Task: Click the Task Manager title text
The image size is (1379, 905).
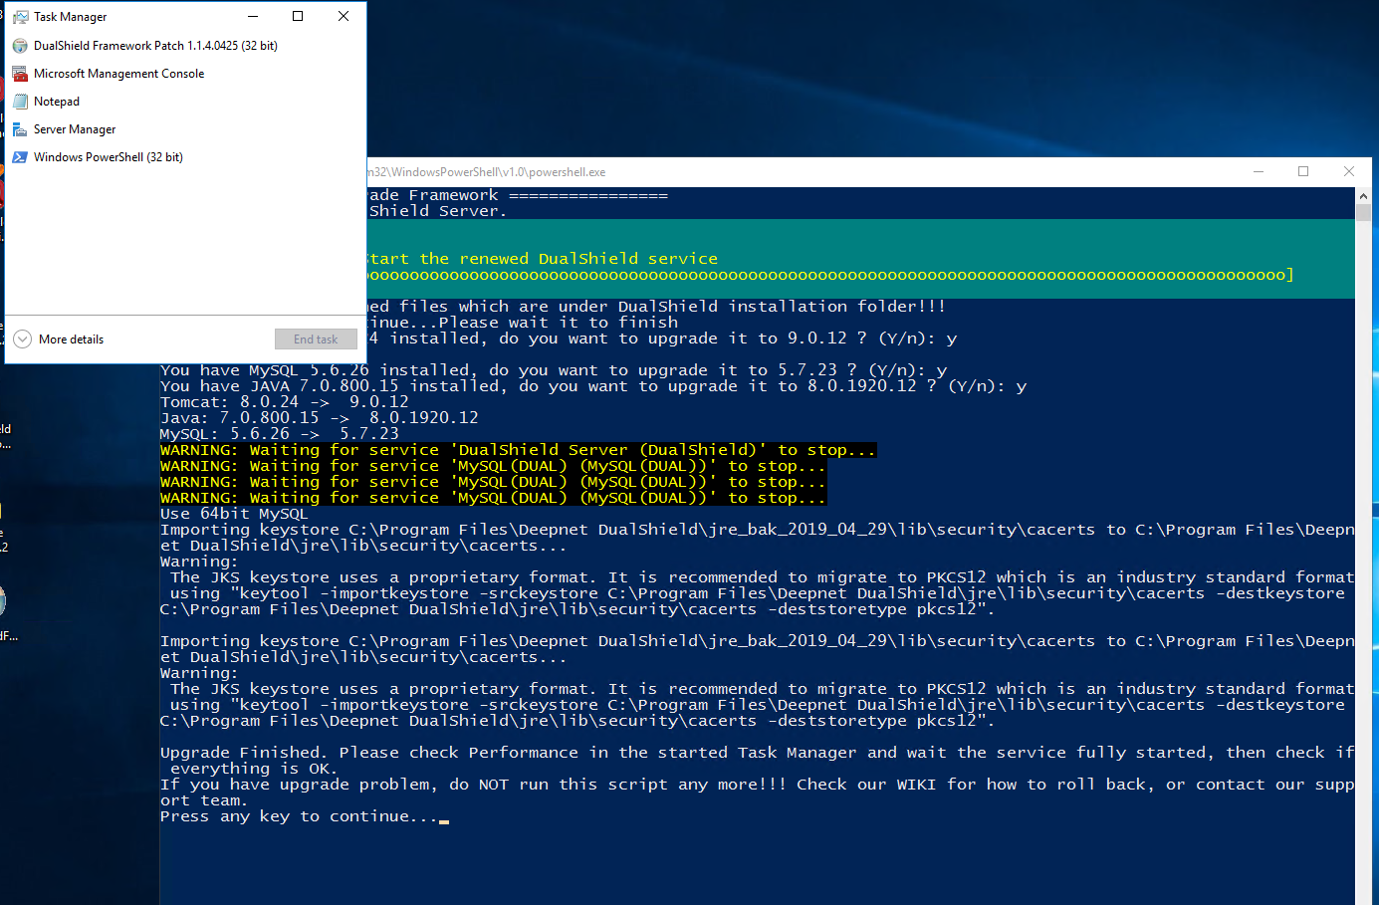Action: click(x=70, y=17)
